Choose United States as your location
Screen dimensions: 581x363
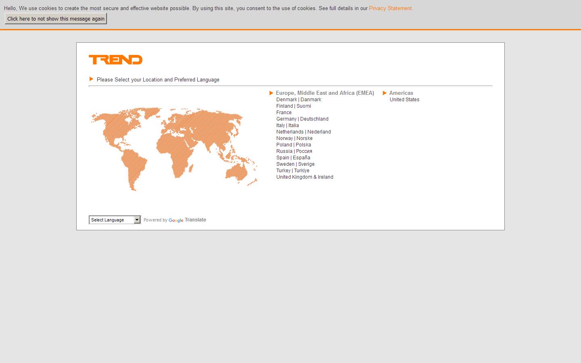[x=404, y=99]
